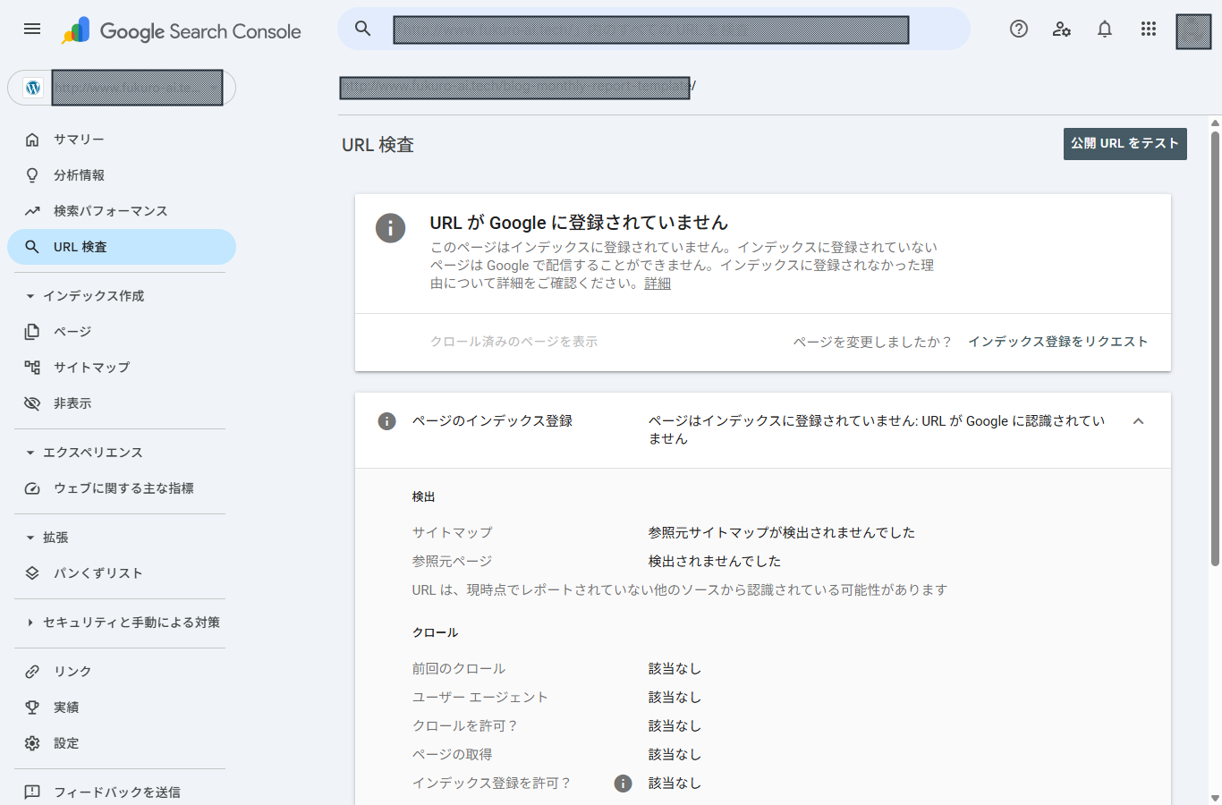
Task: Click the home icon next to サマリー
Action: click(x=32, y=140)
